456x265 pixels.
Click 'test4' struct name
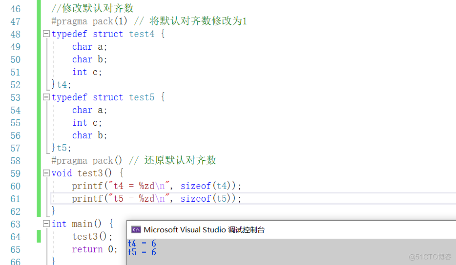(x=142, y=34)
